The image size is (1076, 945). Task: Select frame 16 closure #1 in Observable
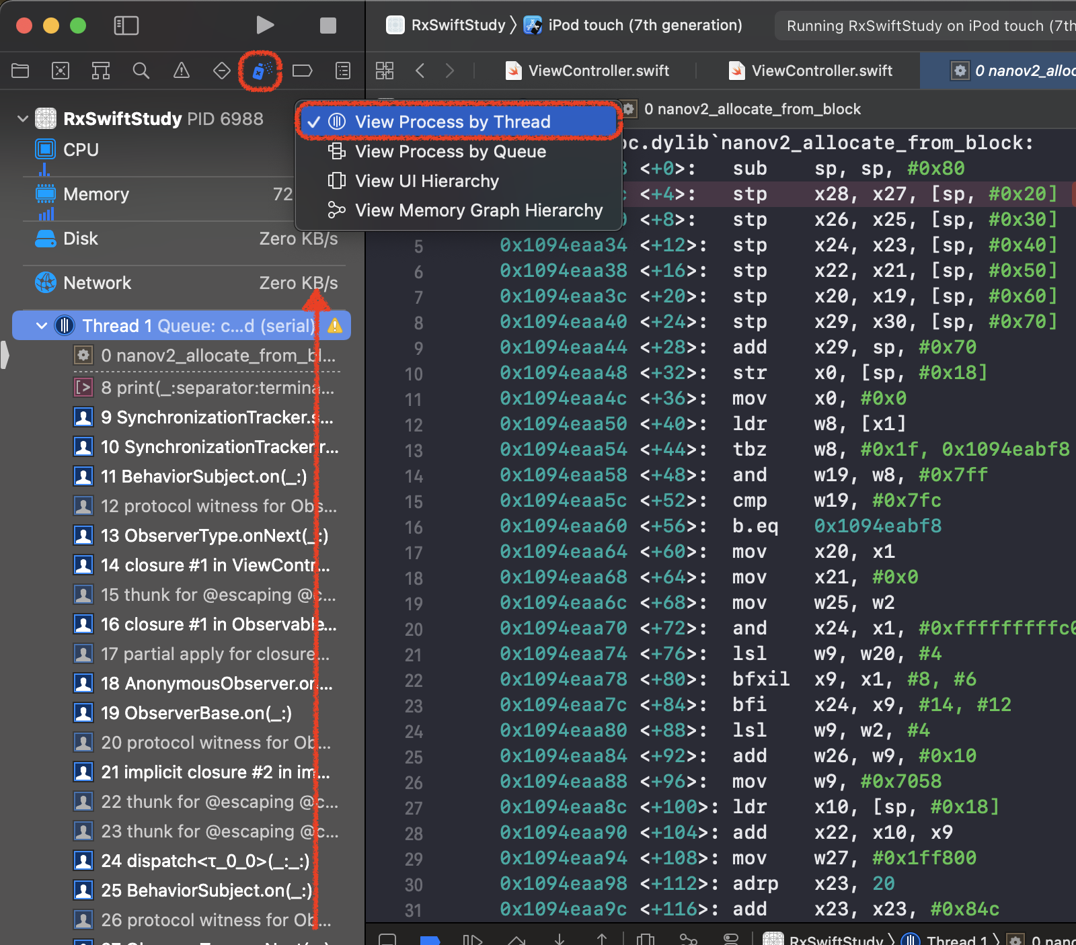205,624
